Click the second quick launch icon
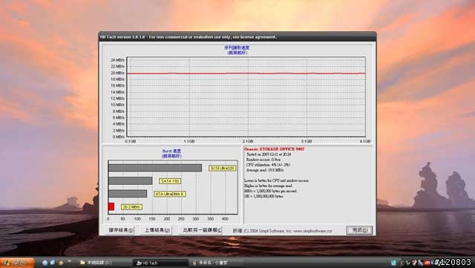This screenshot has width=475, height=268. point(53,263)
